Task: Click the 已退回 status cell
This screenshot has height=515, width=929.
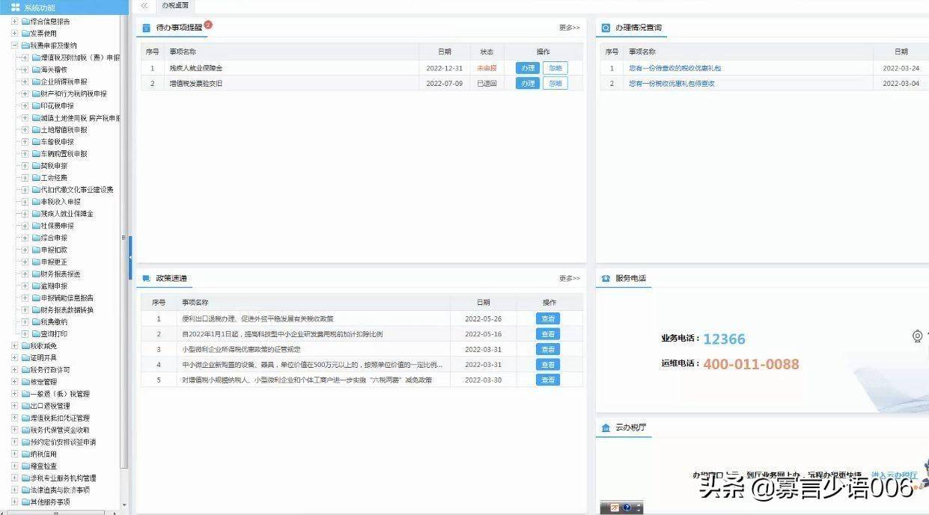Action: (x=487, y=84)
